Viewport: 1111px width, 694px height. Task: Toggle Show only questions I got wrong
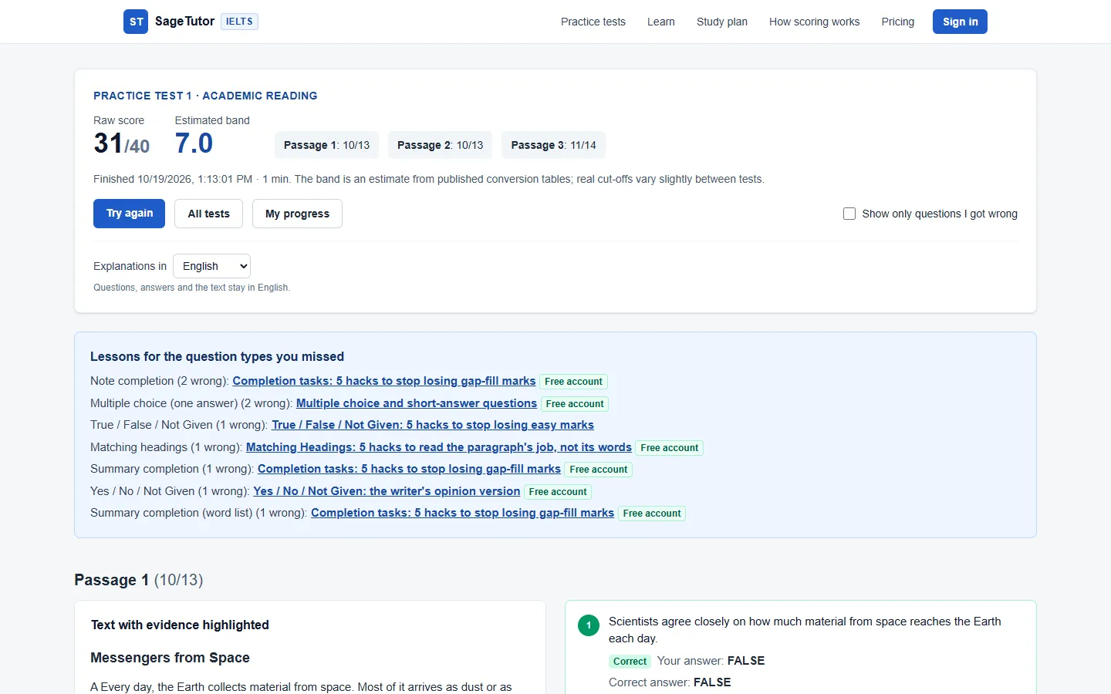pyautogui.click(x=849, y=214)
